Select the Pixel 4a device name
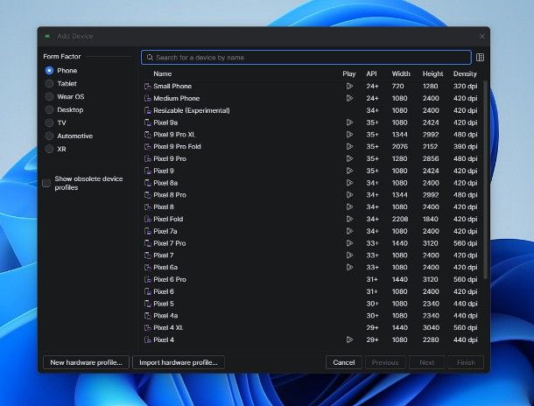This screenshot has width=534, height=406. point(165,316)
